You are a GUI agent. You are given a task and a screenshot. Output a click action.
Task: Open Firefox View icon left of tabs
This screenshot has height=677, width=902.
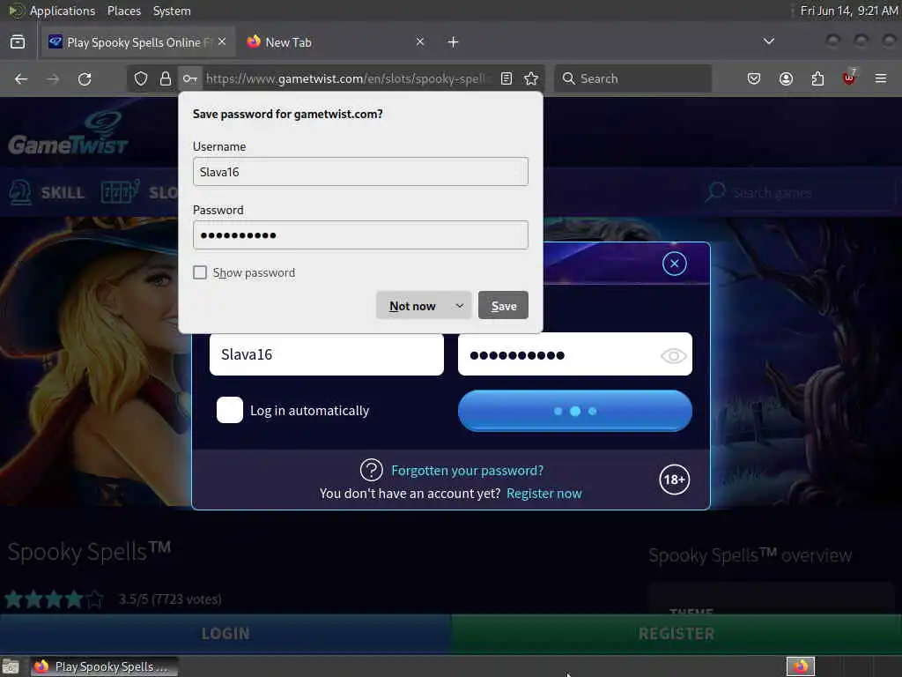coord(18,42)
